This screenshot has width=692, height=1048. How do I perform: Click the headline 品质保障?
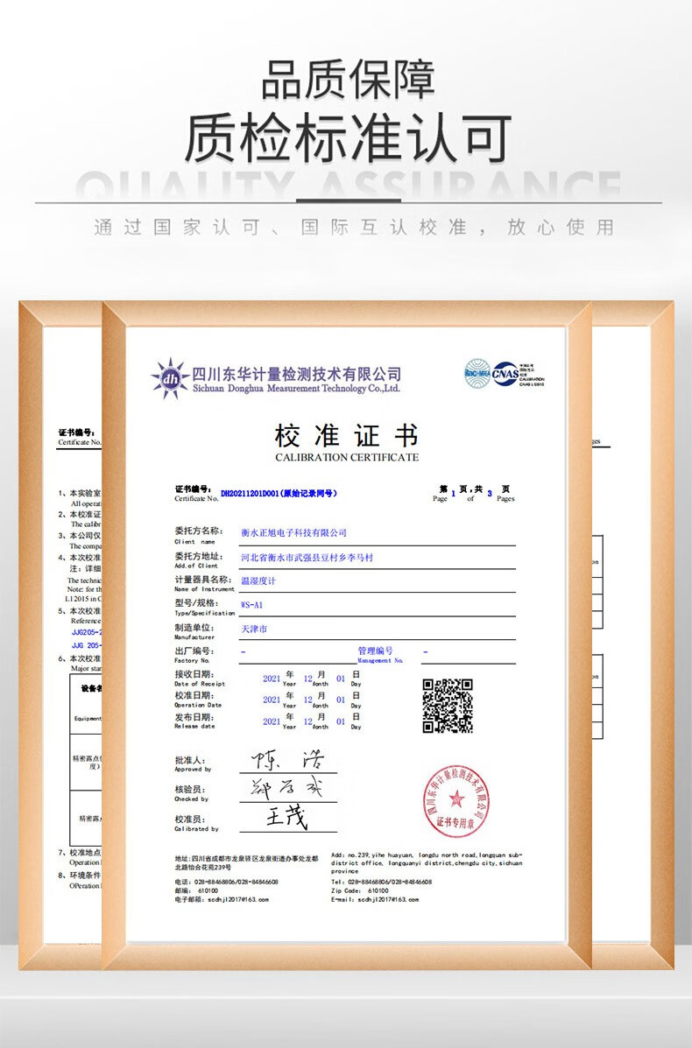[x=347, y=79]
